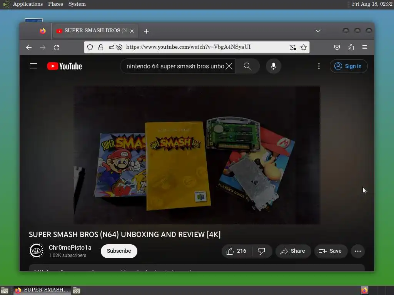Go to the YouTube home logo

(x=65, y=66)
